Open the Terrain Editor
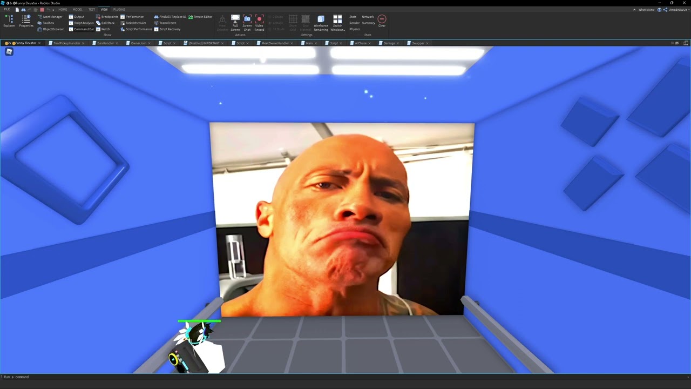Image resolution: width=691 pixels, height=389 pixels. click(200, 17)
